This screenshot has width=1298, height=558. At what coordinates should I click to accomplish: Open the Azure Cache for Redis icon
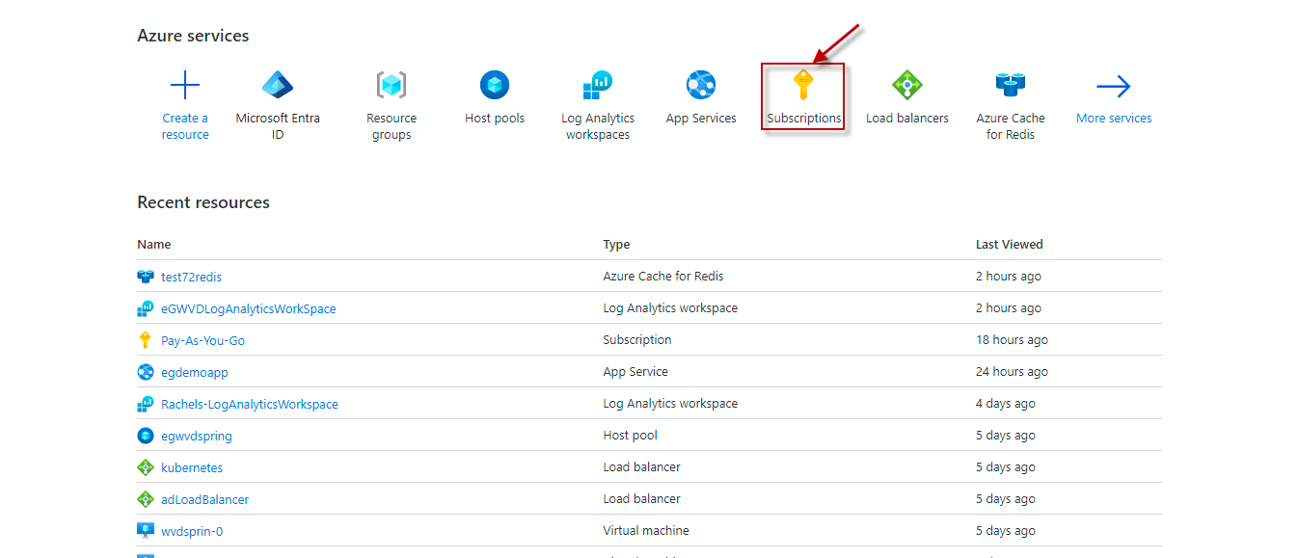point(1011,86)
